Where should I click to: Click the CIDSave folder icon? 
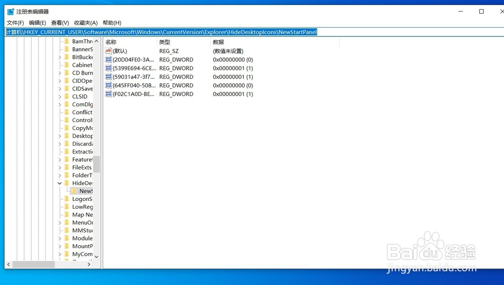tap(67, 88)
